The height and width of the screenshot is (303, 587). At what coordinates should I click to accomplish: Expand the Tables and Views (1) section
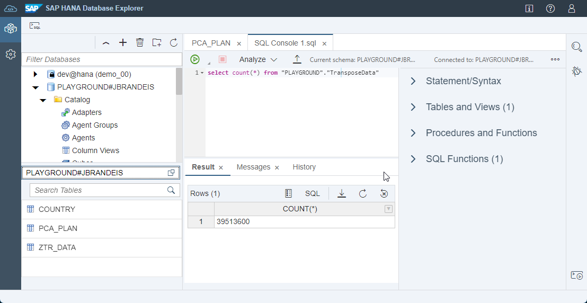413,107
